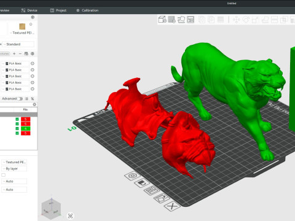Open the By layer print sequence dropdown
This screenshot has width=295, height=221.
[14, 169]
